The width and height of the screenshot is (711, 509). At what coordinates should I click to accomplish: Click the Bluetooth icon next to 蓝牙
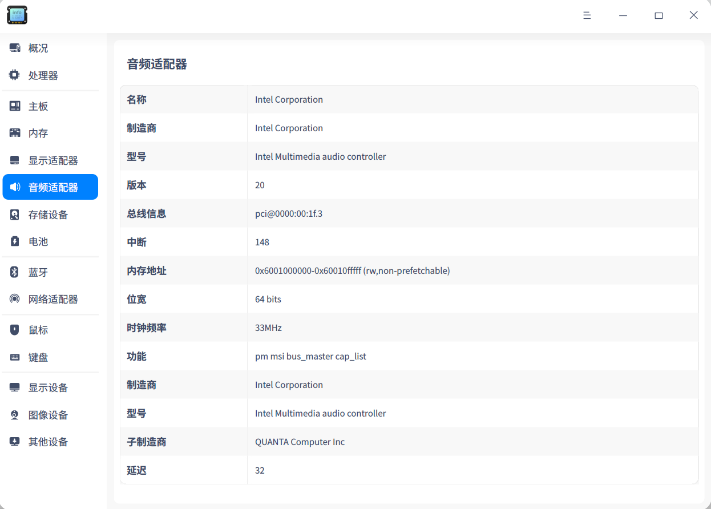click(x=14, y=272)
